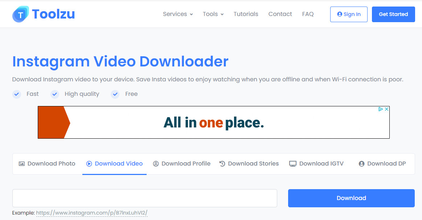Close the ad using the X icon
The height and width of the screenshot is (220, 422).
(x=387, y=109)
